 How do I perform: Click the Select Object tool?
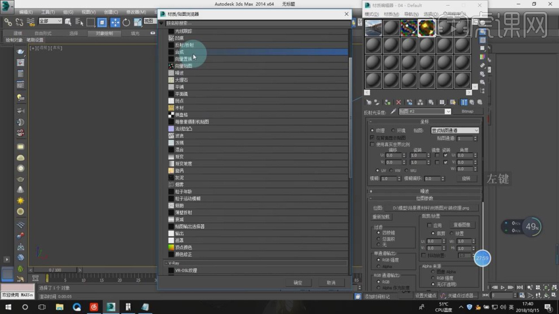68,22
